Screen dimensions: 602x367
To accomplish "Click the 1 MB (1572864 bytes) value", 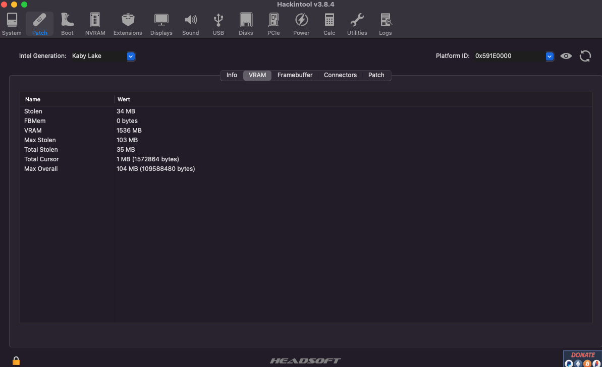I will tap(147, 159).
